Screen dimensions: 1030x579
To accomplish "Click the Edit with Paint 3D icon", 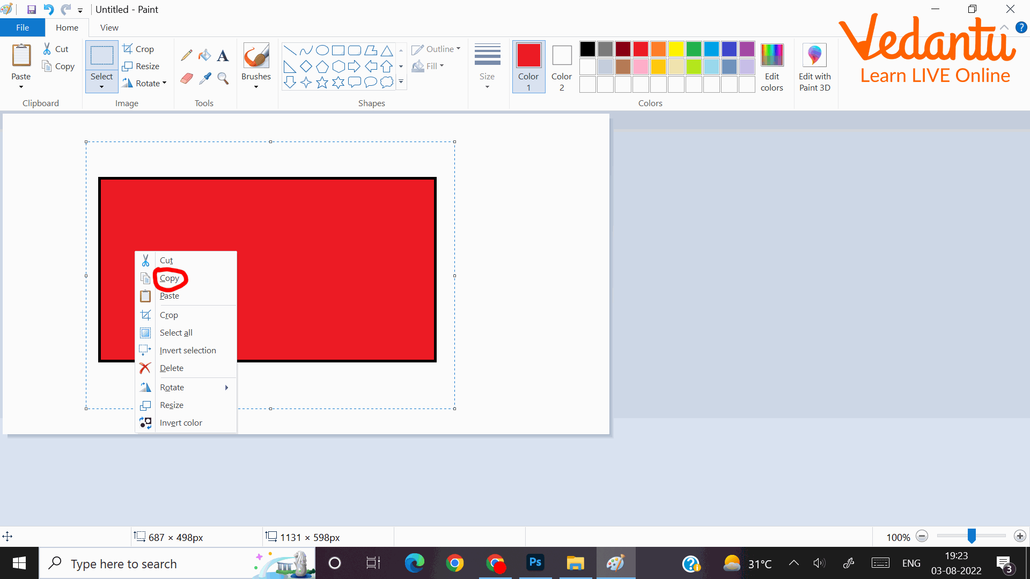I will (814, 56).
